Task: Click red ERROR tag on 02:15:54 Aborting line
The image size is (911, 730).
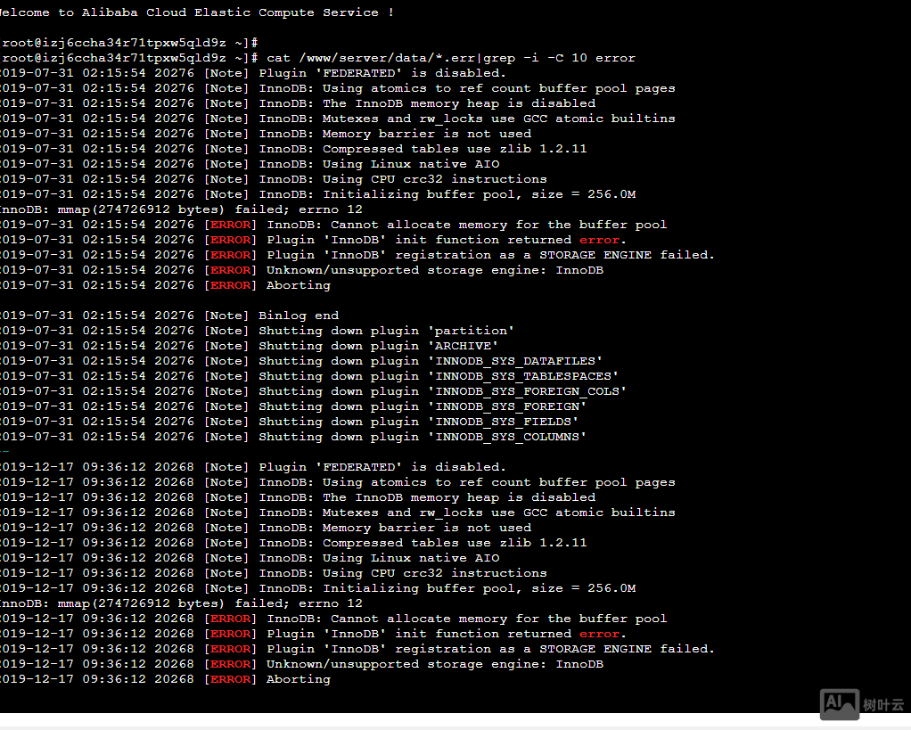Action: click(x=230, y=285)
